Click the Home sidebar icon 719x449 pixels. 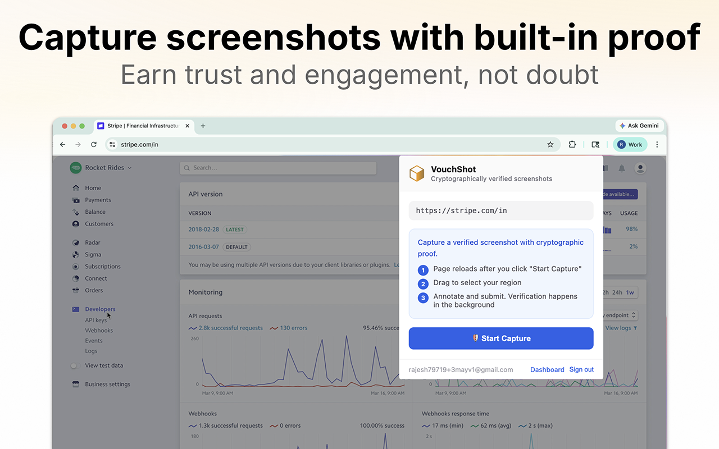76,188
